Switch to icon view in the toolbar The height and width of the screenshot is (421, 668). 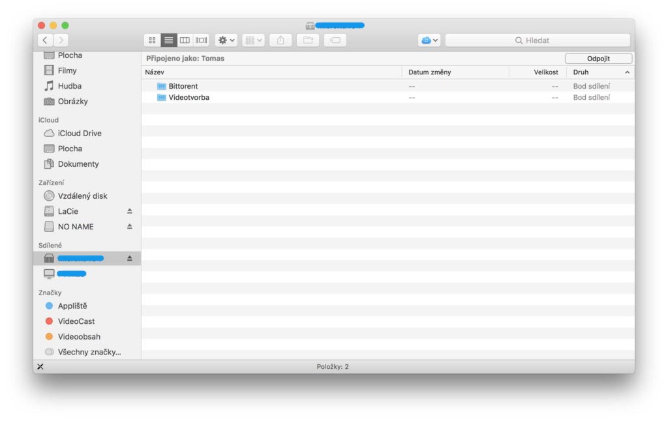pos(151,40)
